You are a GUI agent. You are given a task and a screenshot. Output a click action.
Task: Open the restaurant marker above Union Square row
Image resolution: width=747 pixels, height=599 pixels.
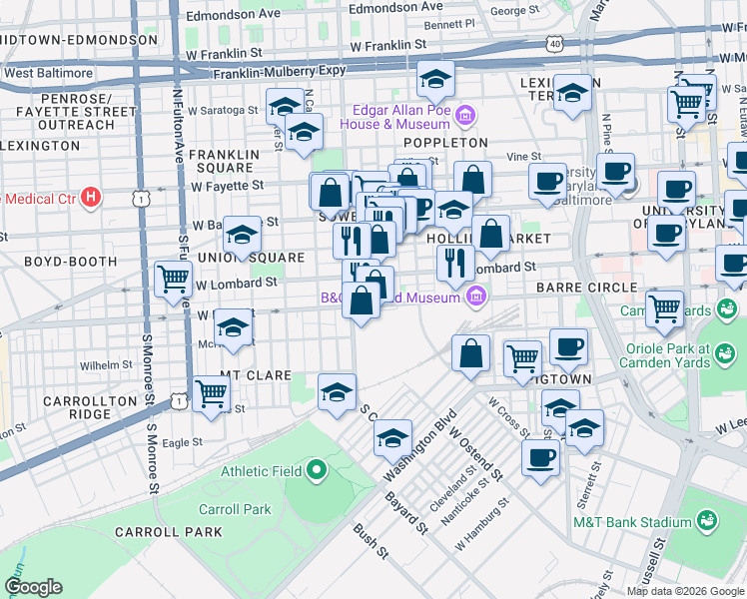coord(353,242)
